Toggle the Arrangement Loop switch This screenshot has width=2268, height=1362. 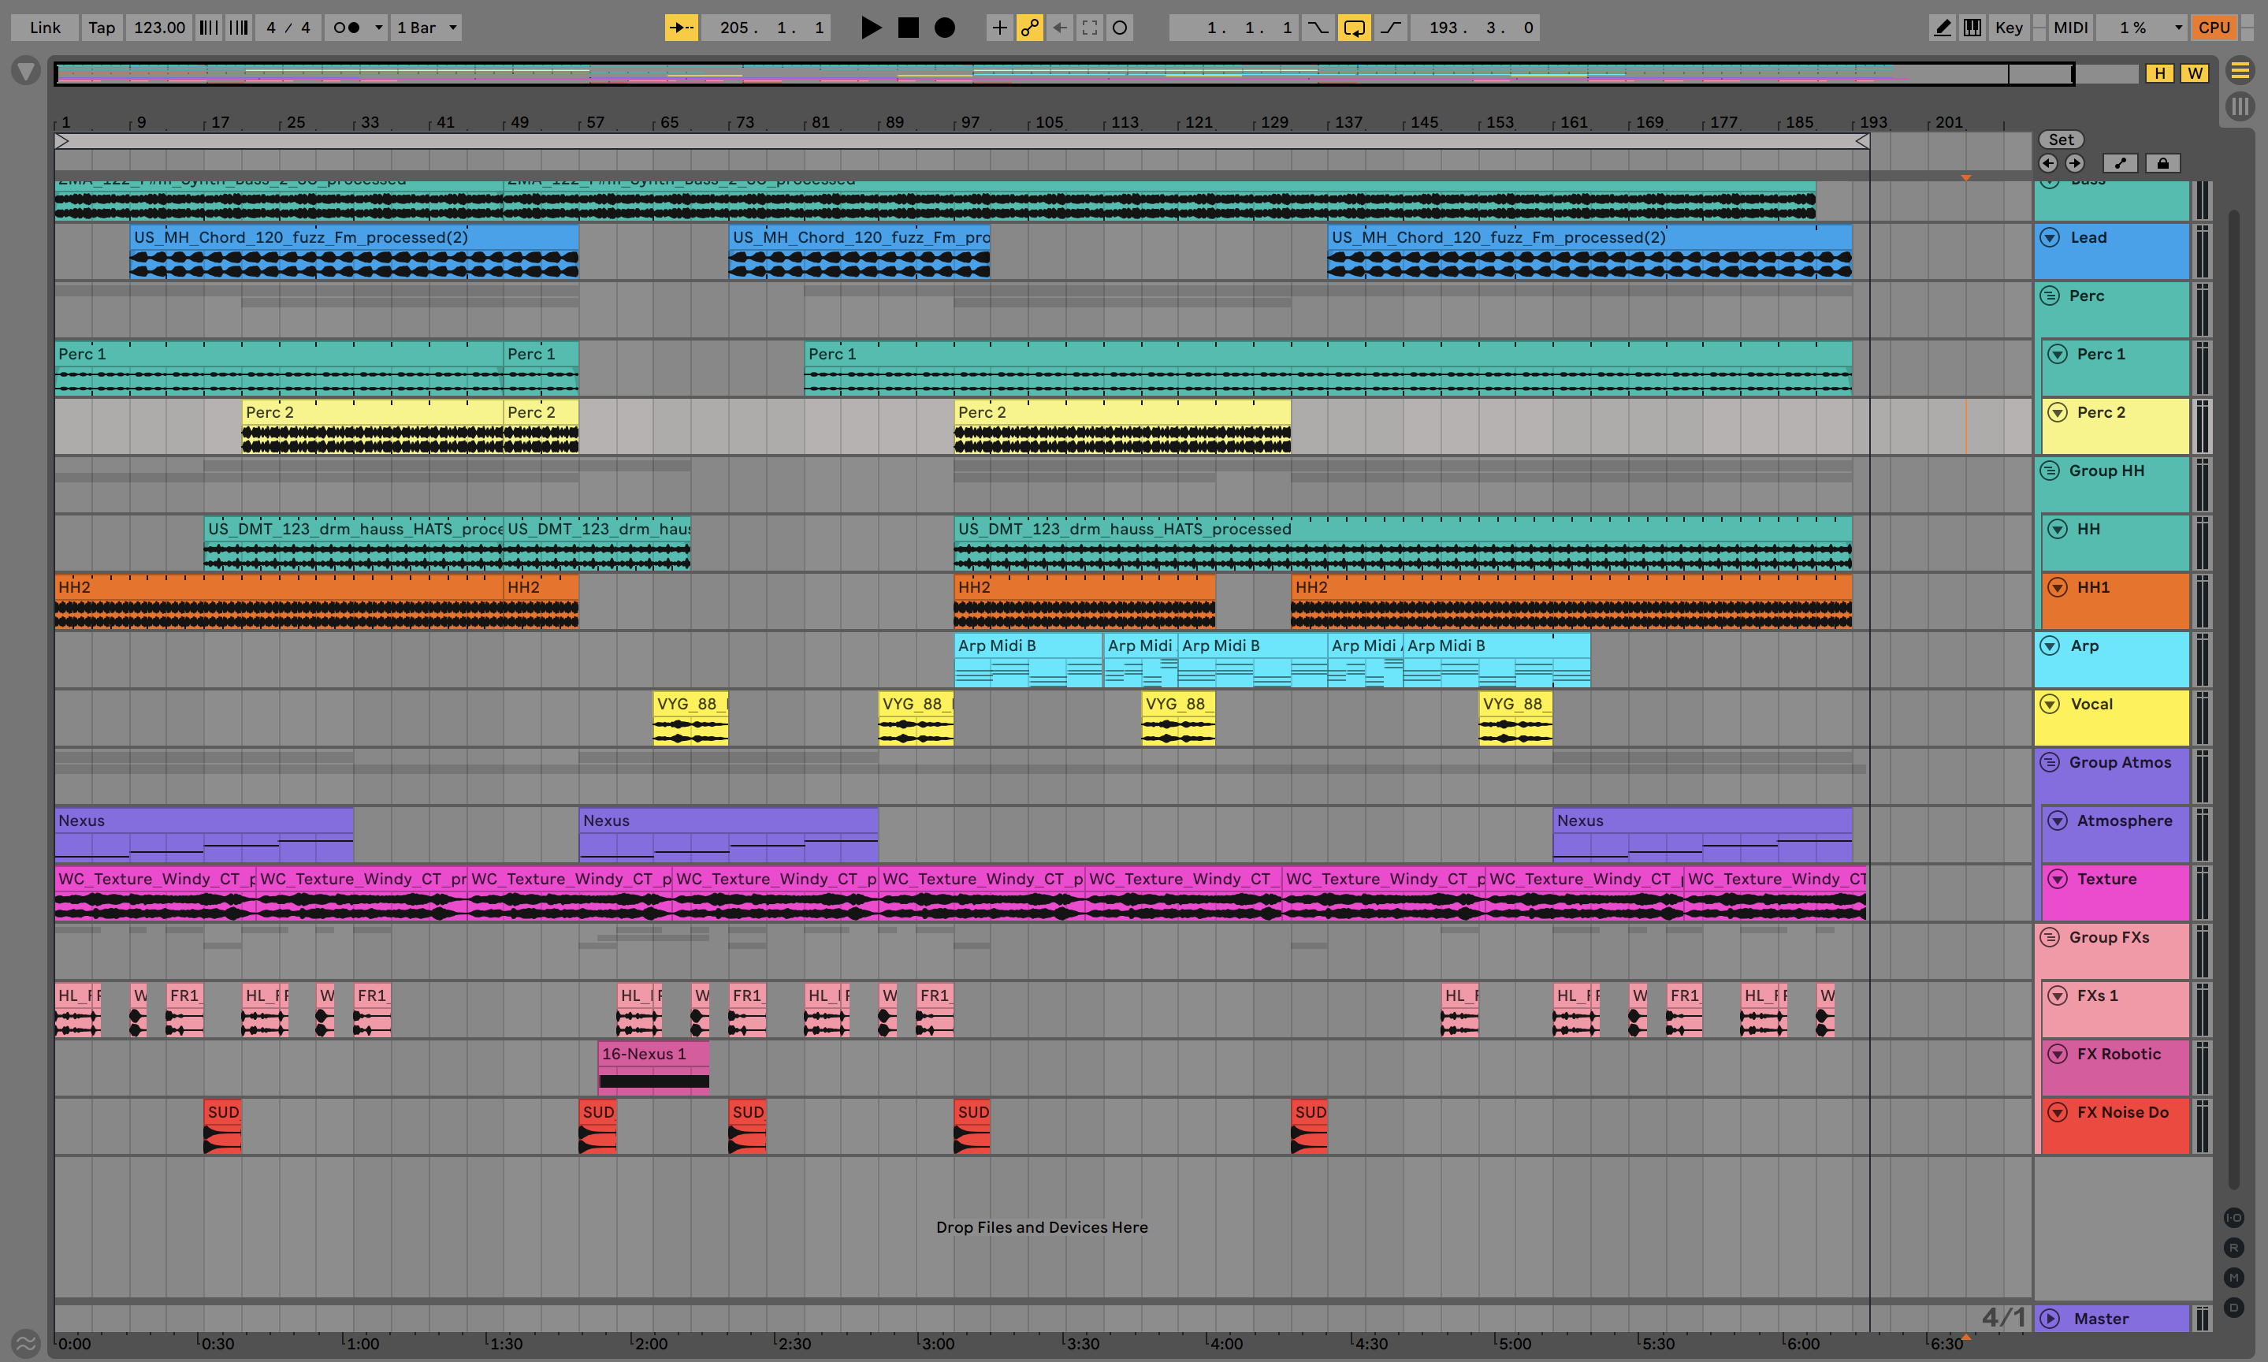click(1354, 28)
